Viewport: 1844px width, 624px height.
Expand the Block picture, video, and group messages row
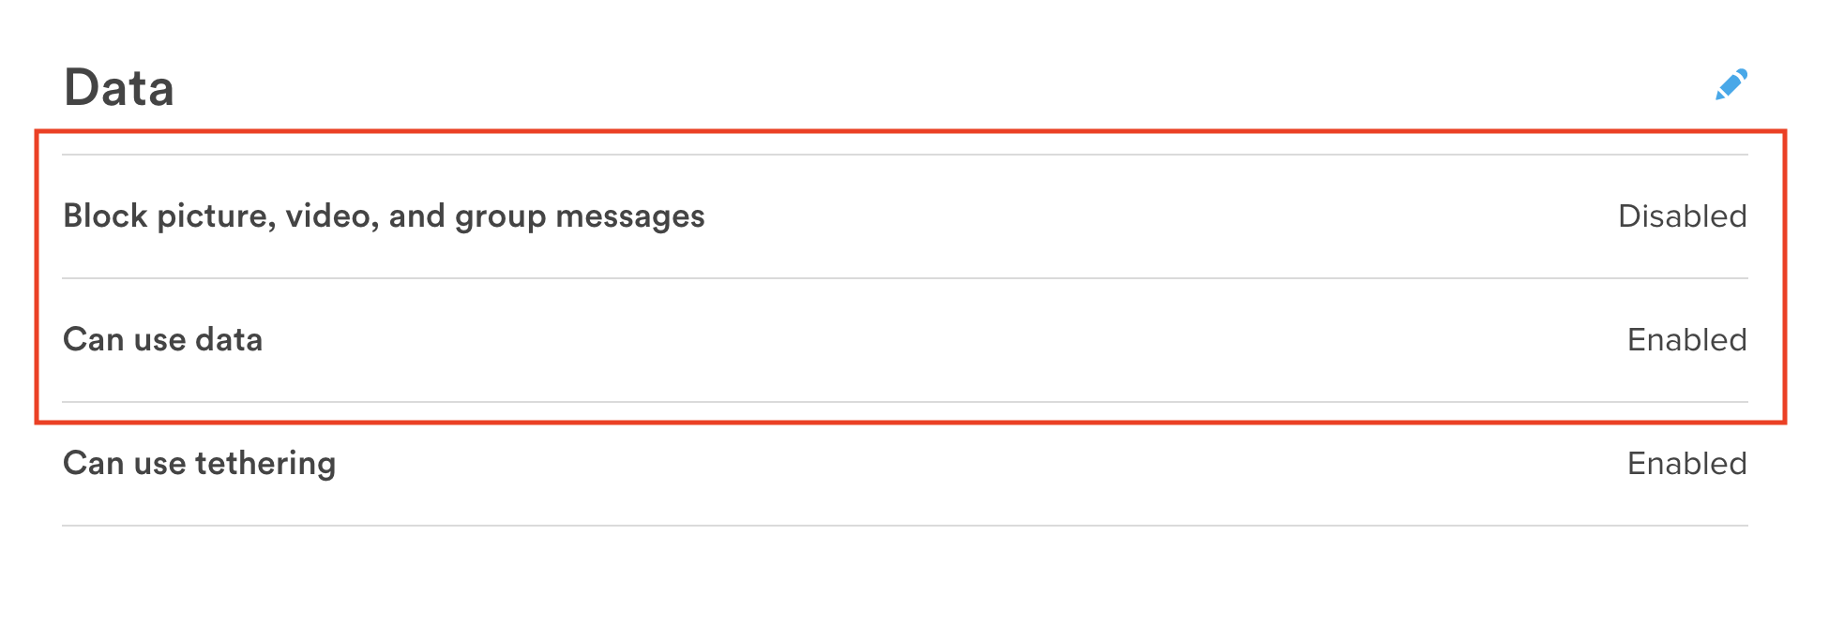pyautogui.click(x=384, y=215)
